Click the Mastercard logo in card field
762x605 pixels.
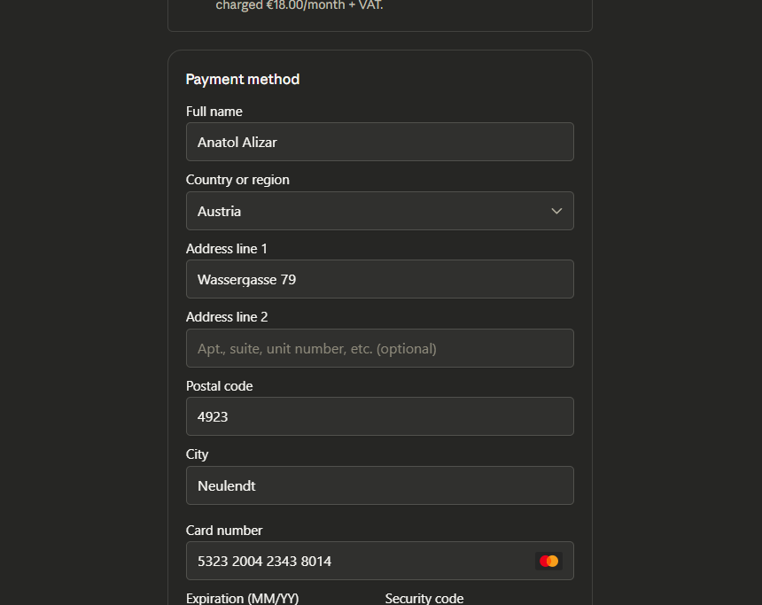point(549,561)
